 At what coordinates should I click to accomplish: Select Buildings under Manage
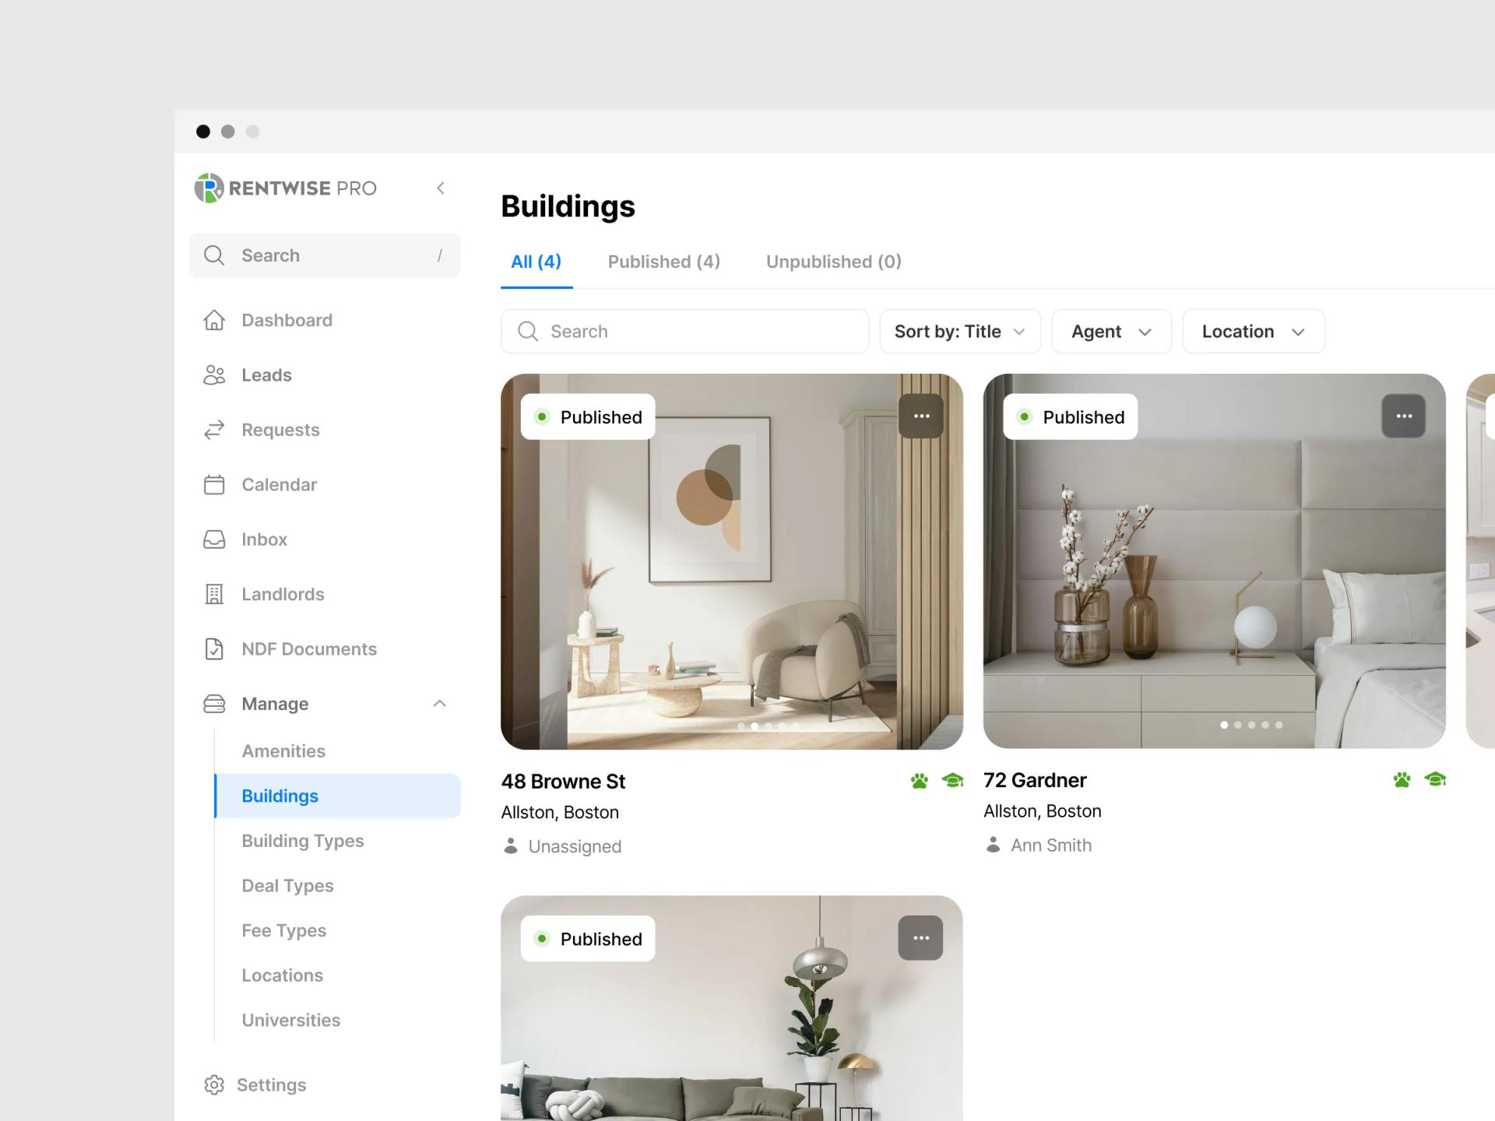pos(338,796)
